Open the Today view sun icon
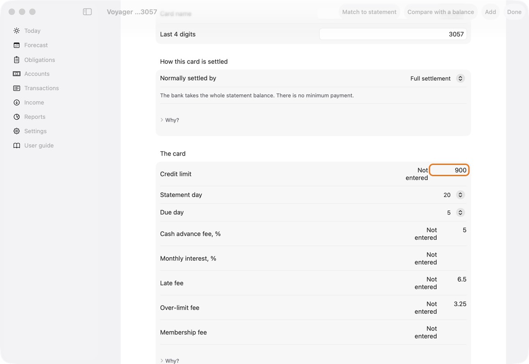Image resolution: width=529 pixels, height=364 pixels. (x=17, y=30)
